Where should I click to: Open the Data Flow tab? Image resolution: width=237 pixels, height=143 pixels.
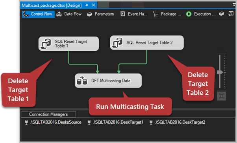pos(69,14)
